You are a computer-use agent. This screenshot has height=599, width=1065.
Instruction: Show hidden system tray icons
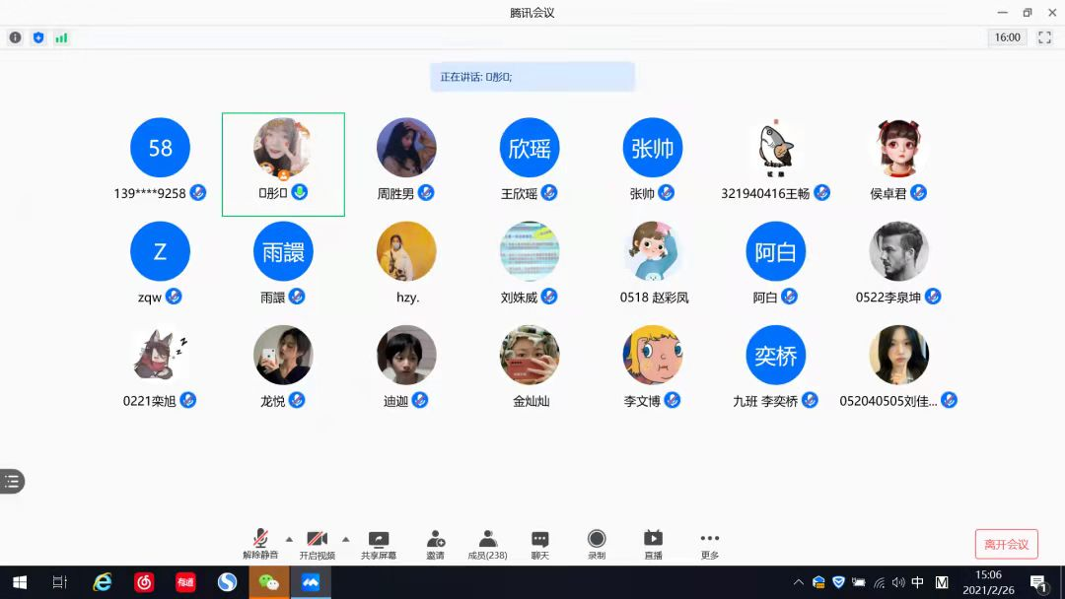[x=799, y=582]
